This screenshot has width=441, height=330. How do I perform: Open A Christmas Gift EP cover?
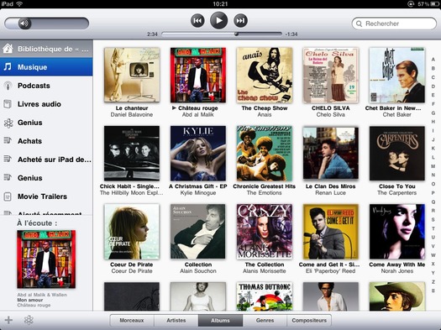(x=198, y=153)
